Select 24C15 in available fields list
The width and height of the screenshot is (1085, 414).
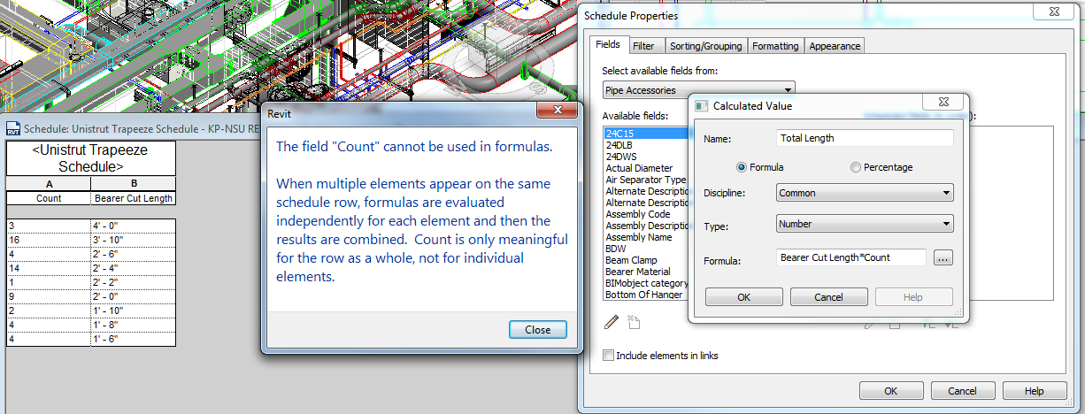point(646,133)
